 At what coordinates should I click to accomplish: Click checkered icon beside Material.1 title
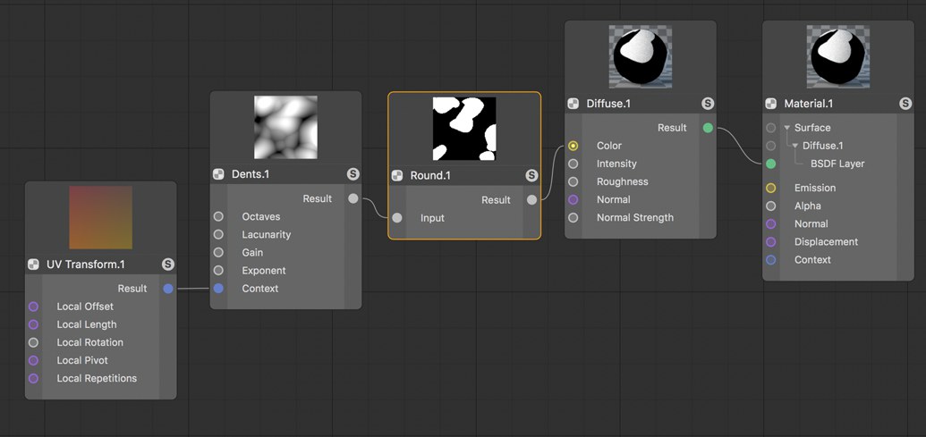pos(771,104)
